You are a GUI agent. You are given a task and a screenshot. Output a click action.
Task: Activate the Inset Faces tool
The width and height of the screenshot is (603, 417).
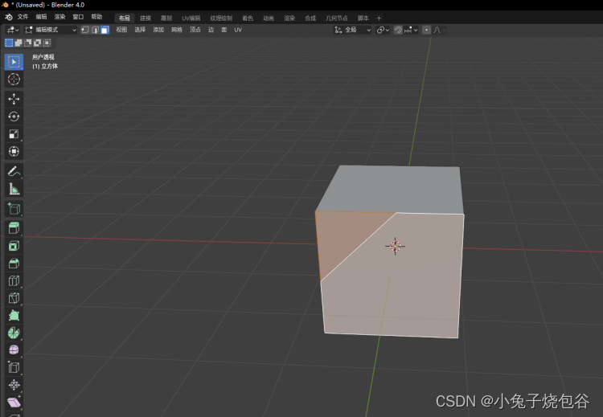14,246
